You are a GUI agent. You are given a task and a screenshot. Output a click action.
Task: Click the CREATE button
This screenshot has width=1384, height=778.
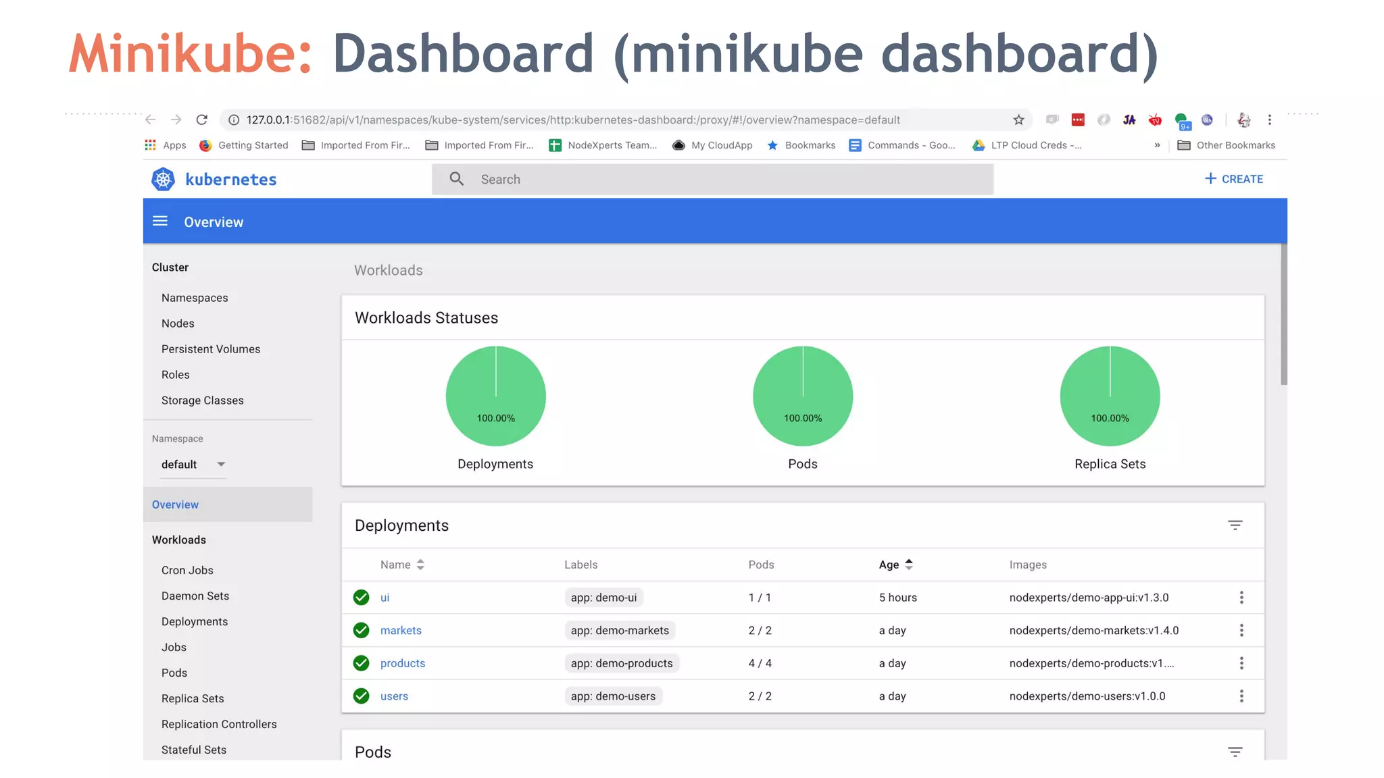1233,179
